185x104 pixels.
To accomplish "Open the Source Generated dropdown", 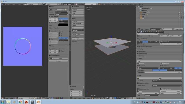I will pos(62,12).
